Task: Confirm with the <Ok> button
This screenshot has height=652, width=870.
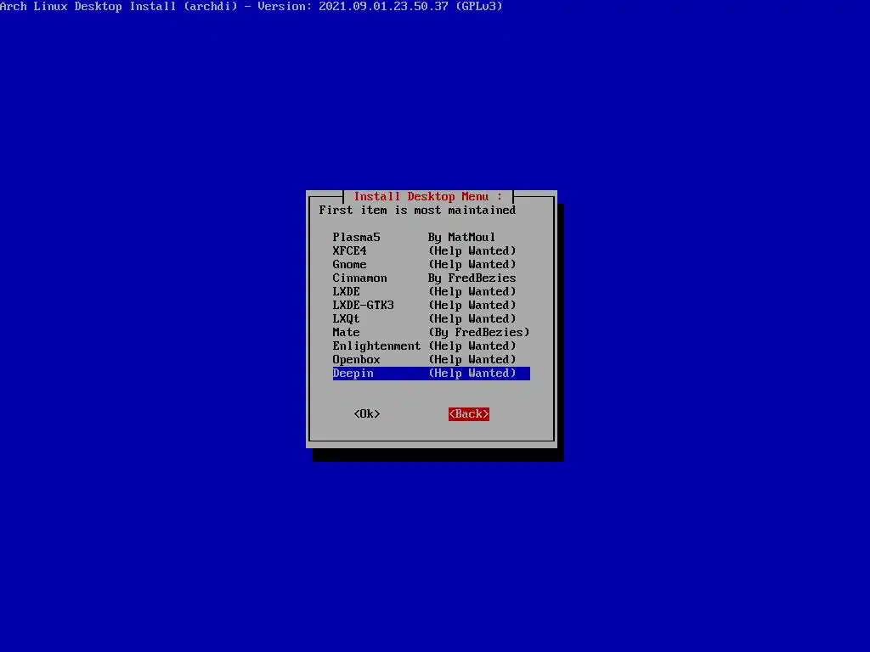Action: [x=367, y=414]
